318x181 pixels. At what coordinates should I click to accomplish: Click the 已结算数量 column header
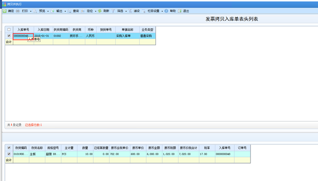[x=101, y=148]
